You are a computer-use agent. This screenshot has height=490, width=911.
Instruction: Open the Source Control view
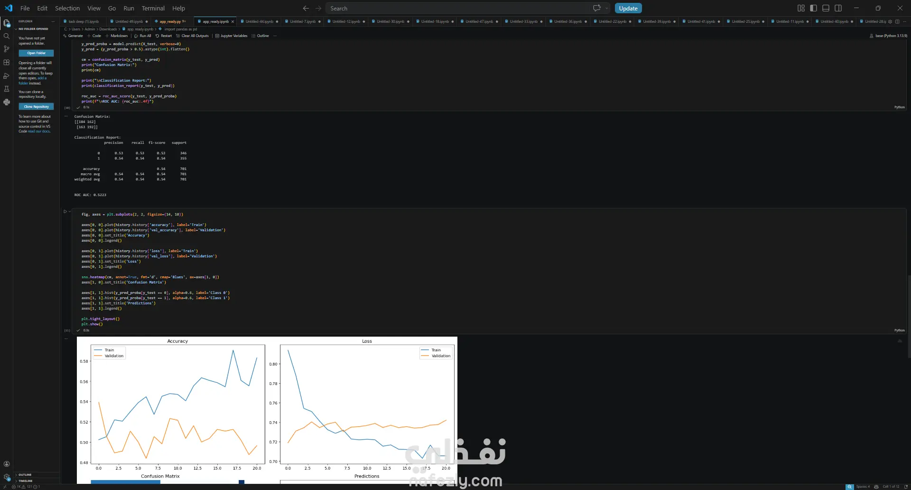pos(7,49)
